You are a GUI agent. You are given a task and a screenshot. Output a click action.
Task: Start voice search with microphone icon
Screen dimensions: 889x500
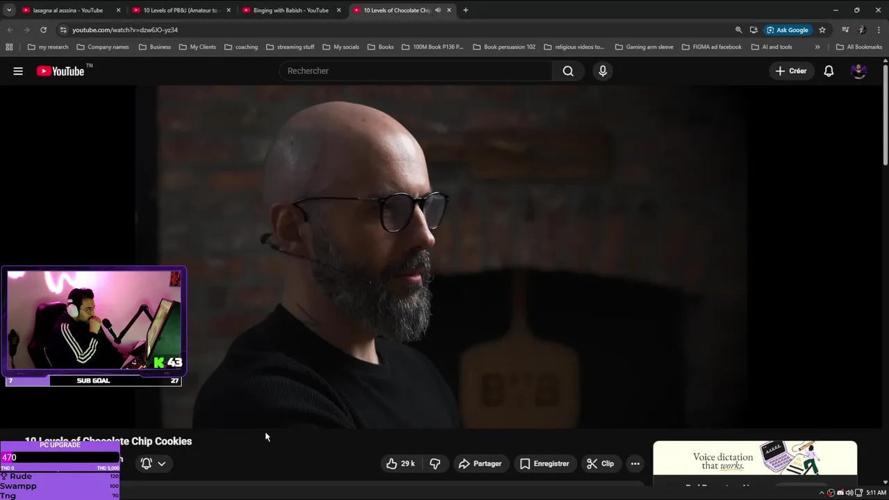pyautogui.click(x=603, y=71)
